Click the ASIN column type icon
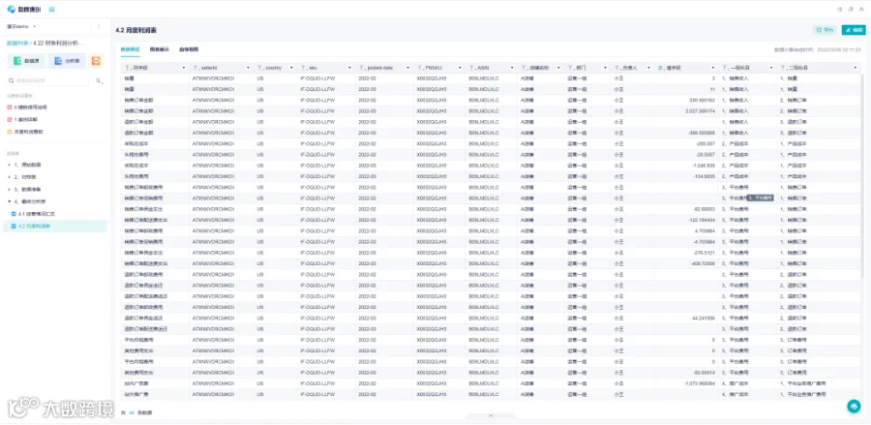The image size is (871, 425). click(472, 68)
